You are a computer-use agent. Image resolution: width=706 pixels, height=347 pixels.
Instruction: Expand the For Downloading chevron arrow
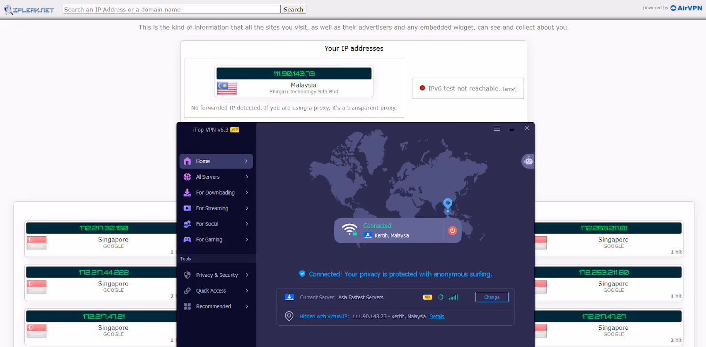(x=247, y=192)
